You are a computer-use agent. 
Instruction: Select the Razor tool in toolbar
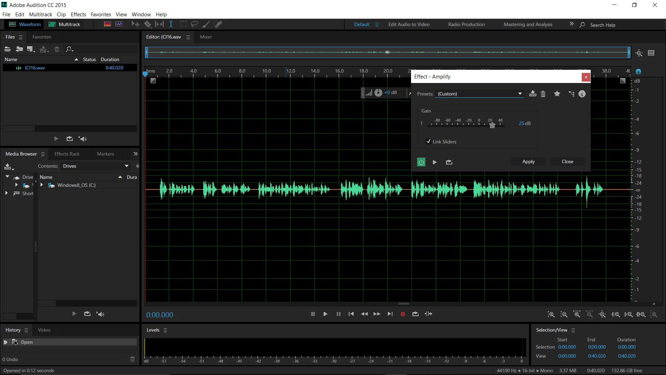pos(148,24)
